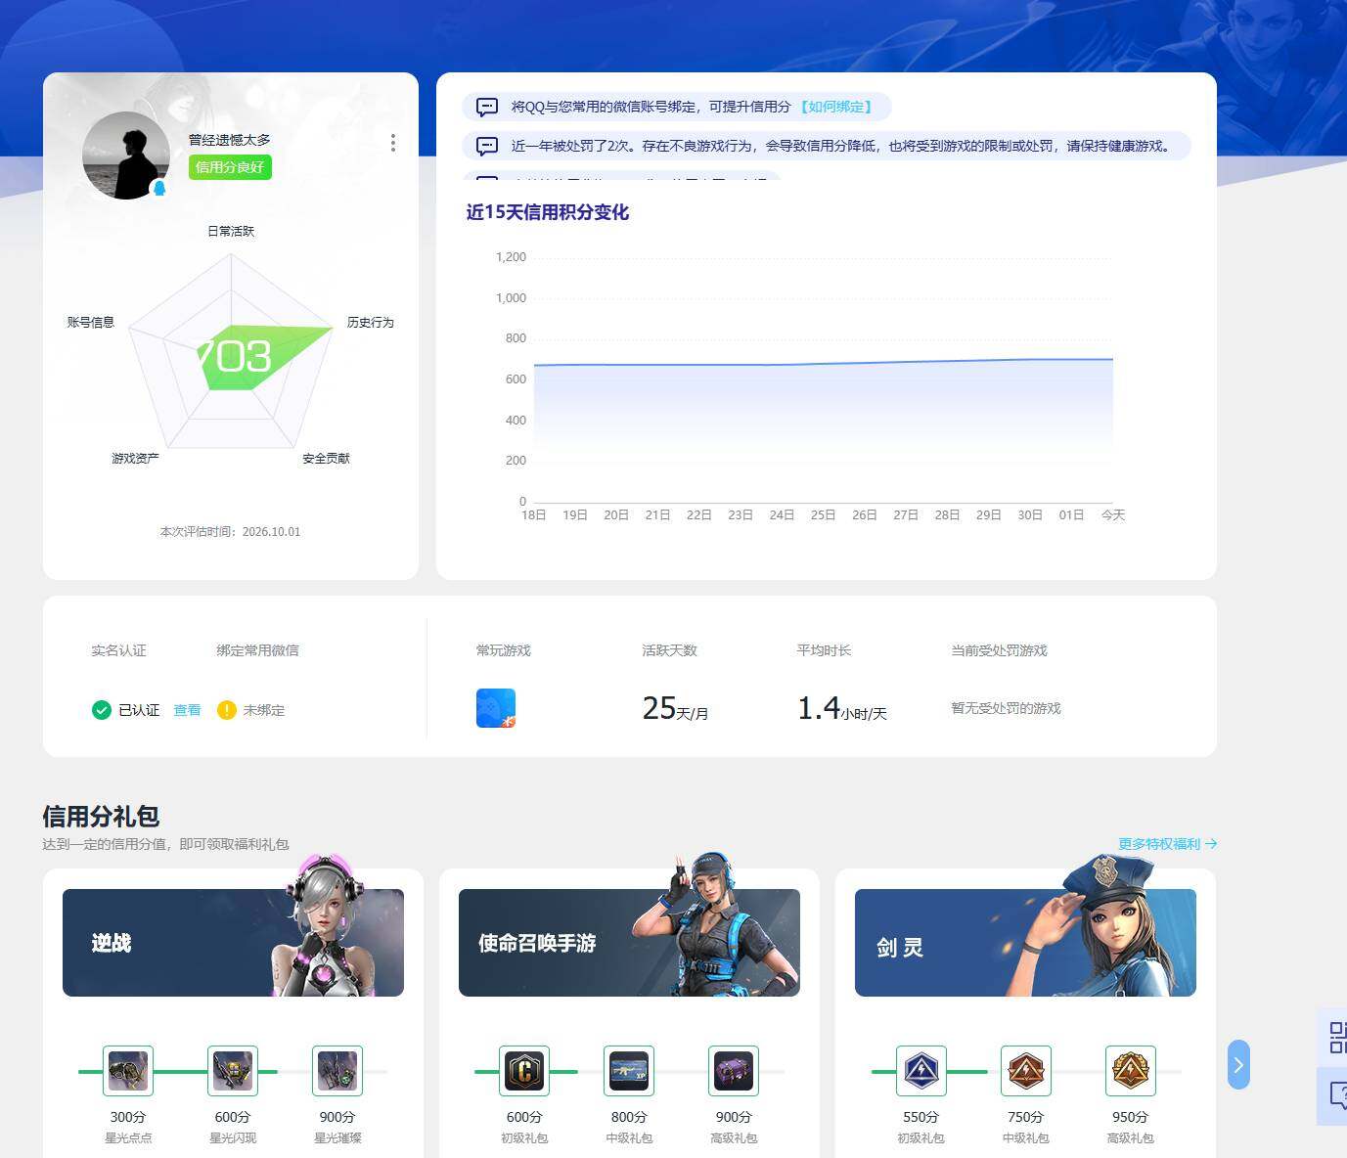Select the 800分 中级礼包 gift icon

pyautogui.click(x=629, y=1071)
